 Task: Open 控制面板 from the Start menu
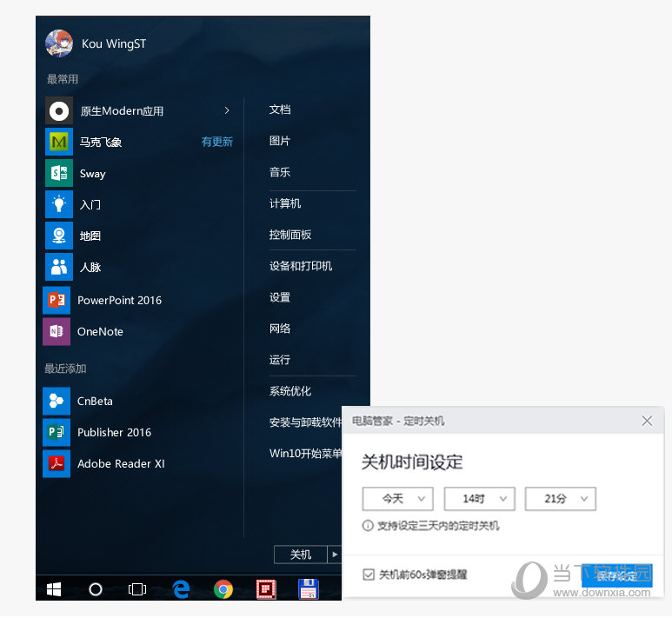coord(290,235)
